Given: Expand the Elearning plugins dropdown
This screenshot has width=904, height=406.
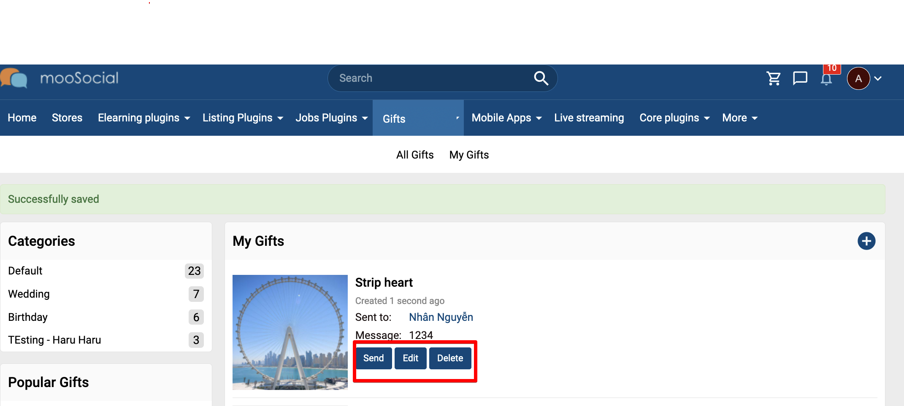Looking at the screenshot, I should pyautogui.click(x=144, y=118).
